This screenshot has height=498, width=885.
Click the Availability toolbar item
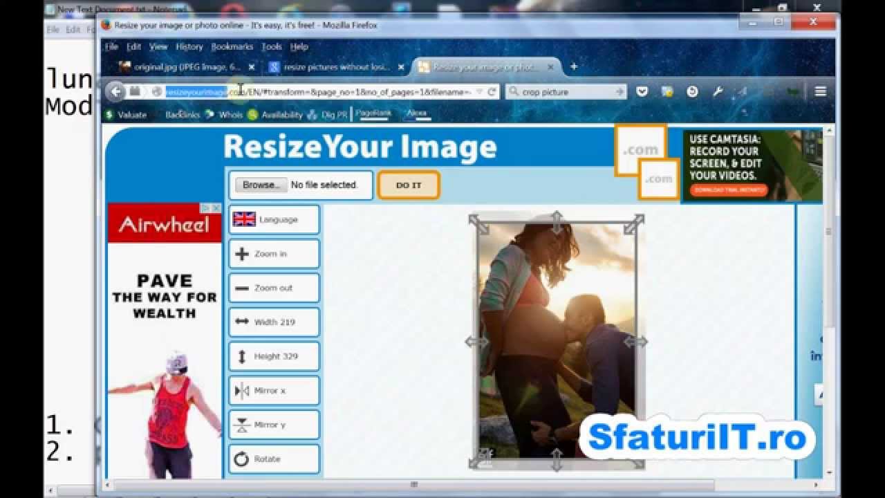(275, 115)
